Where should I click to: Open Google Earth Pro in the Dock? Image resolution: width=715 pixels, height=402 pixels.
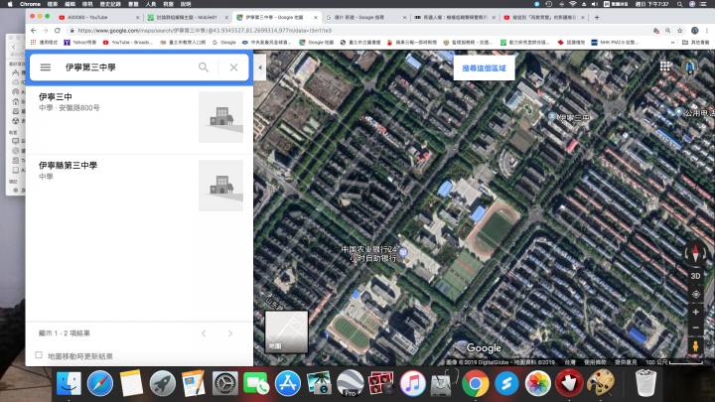coord(351,383)
